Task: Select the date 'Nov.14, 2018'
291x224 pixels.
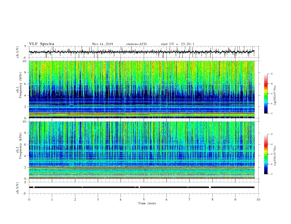Action: [x=103, y=44]
